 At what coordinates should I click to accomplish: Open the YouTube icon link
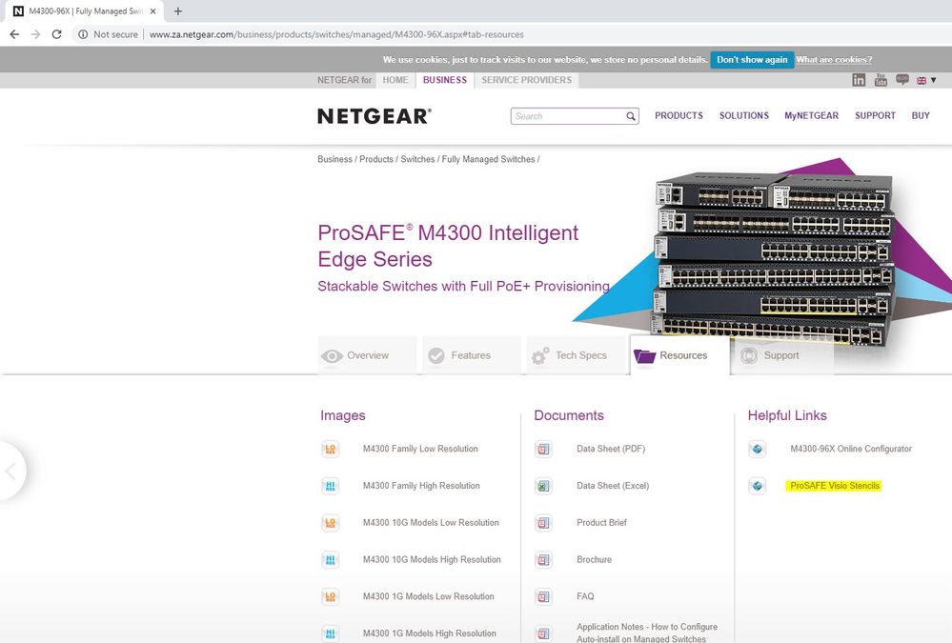[x=881, y=81]
